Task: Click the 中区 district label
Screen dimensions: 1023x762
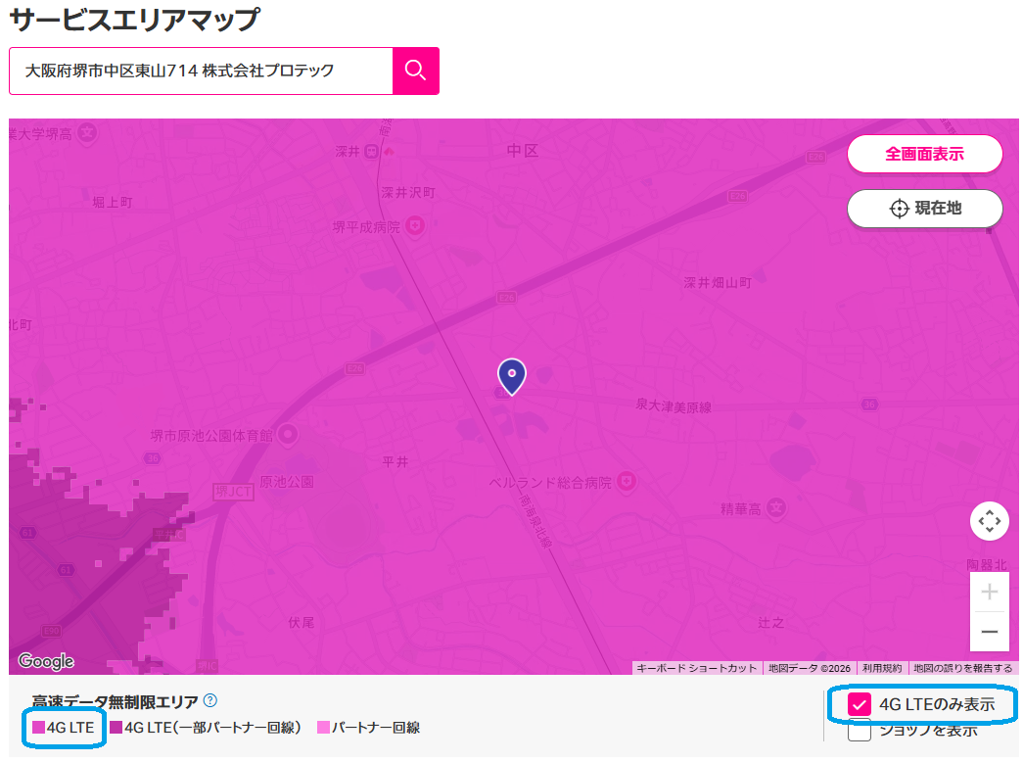Action: coord(523,151)
